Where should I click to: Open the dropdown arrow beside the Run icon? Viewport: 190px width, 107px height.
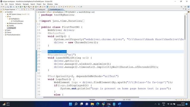[x=23, y=7]
